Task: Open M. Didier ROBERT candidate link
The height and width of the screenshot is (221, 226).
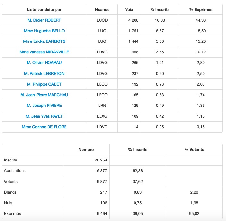Action: coord(44,20)
